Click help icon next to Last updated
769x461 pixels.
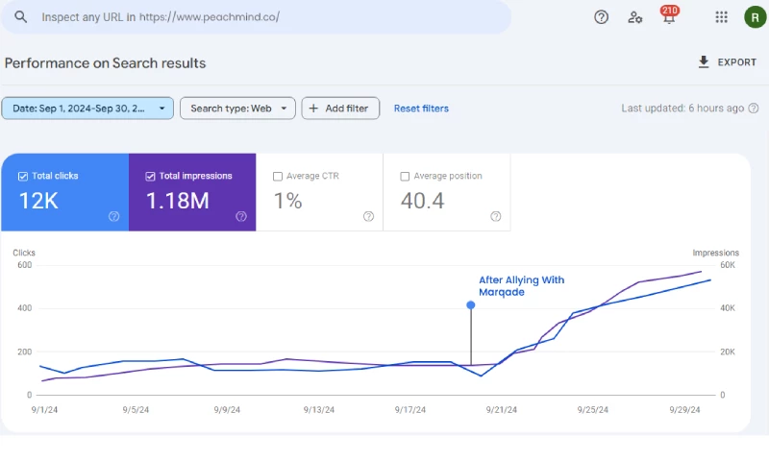tap(754, 109)
